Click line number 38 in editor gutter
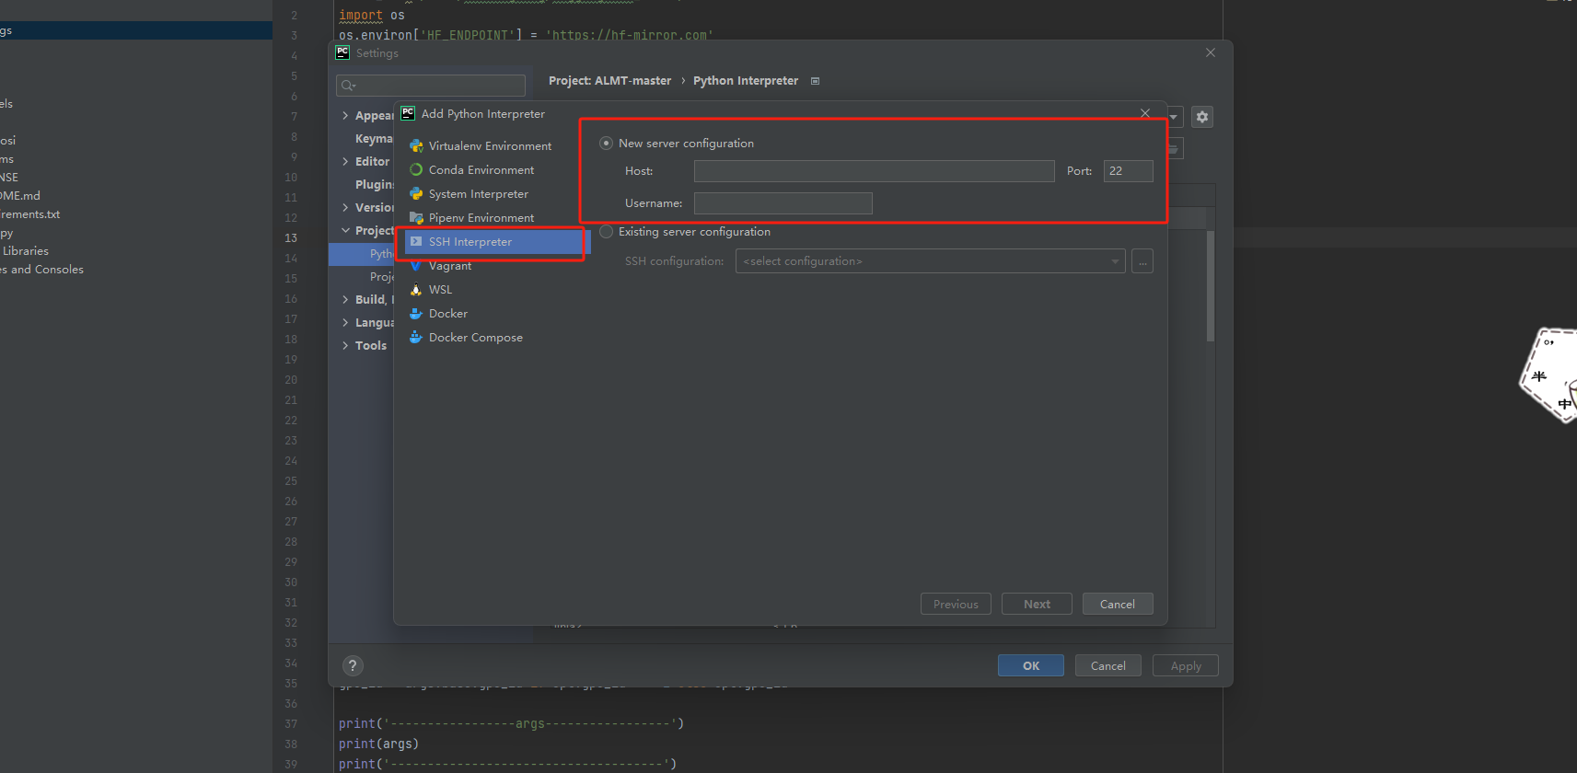This screenshot has height=773, width=1577. click(x=291, y=744)
